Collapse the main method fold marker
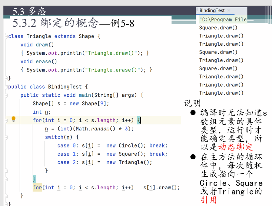This screenshot has width=272, height=206. (6, 95)
